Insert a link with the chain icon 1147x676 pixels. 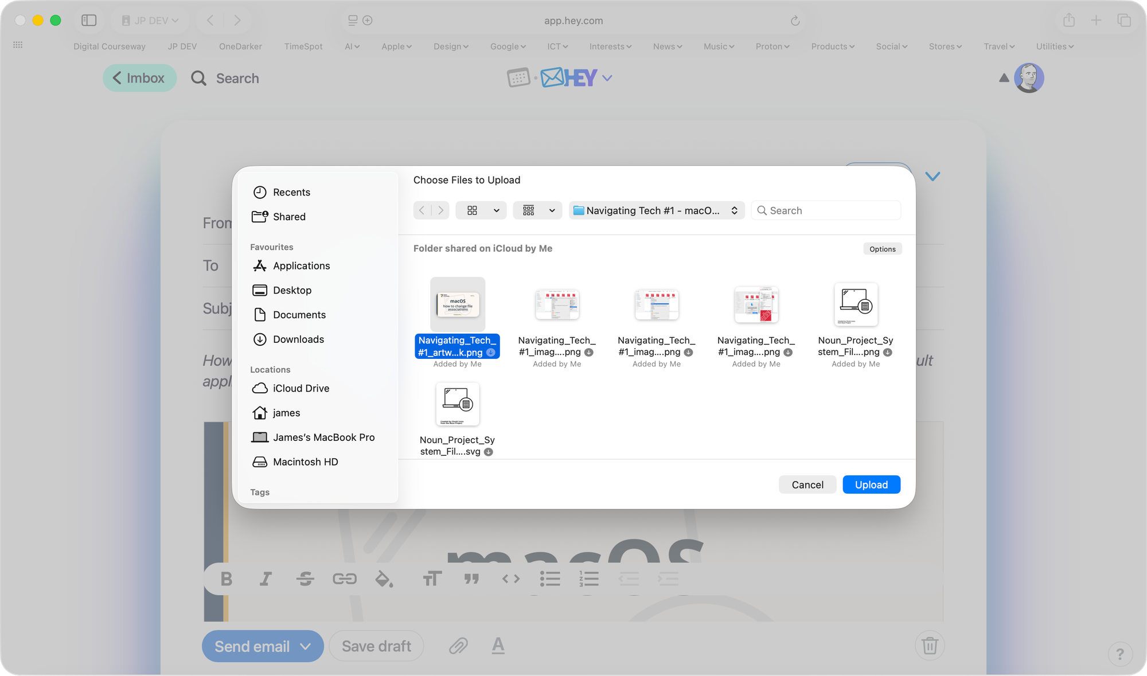[x=345, y=579]
